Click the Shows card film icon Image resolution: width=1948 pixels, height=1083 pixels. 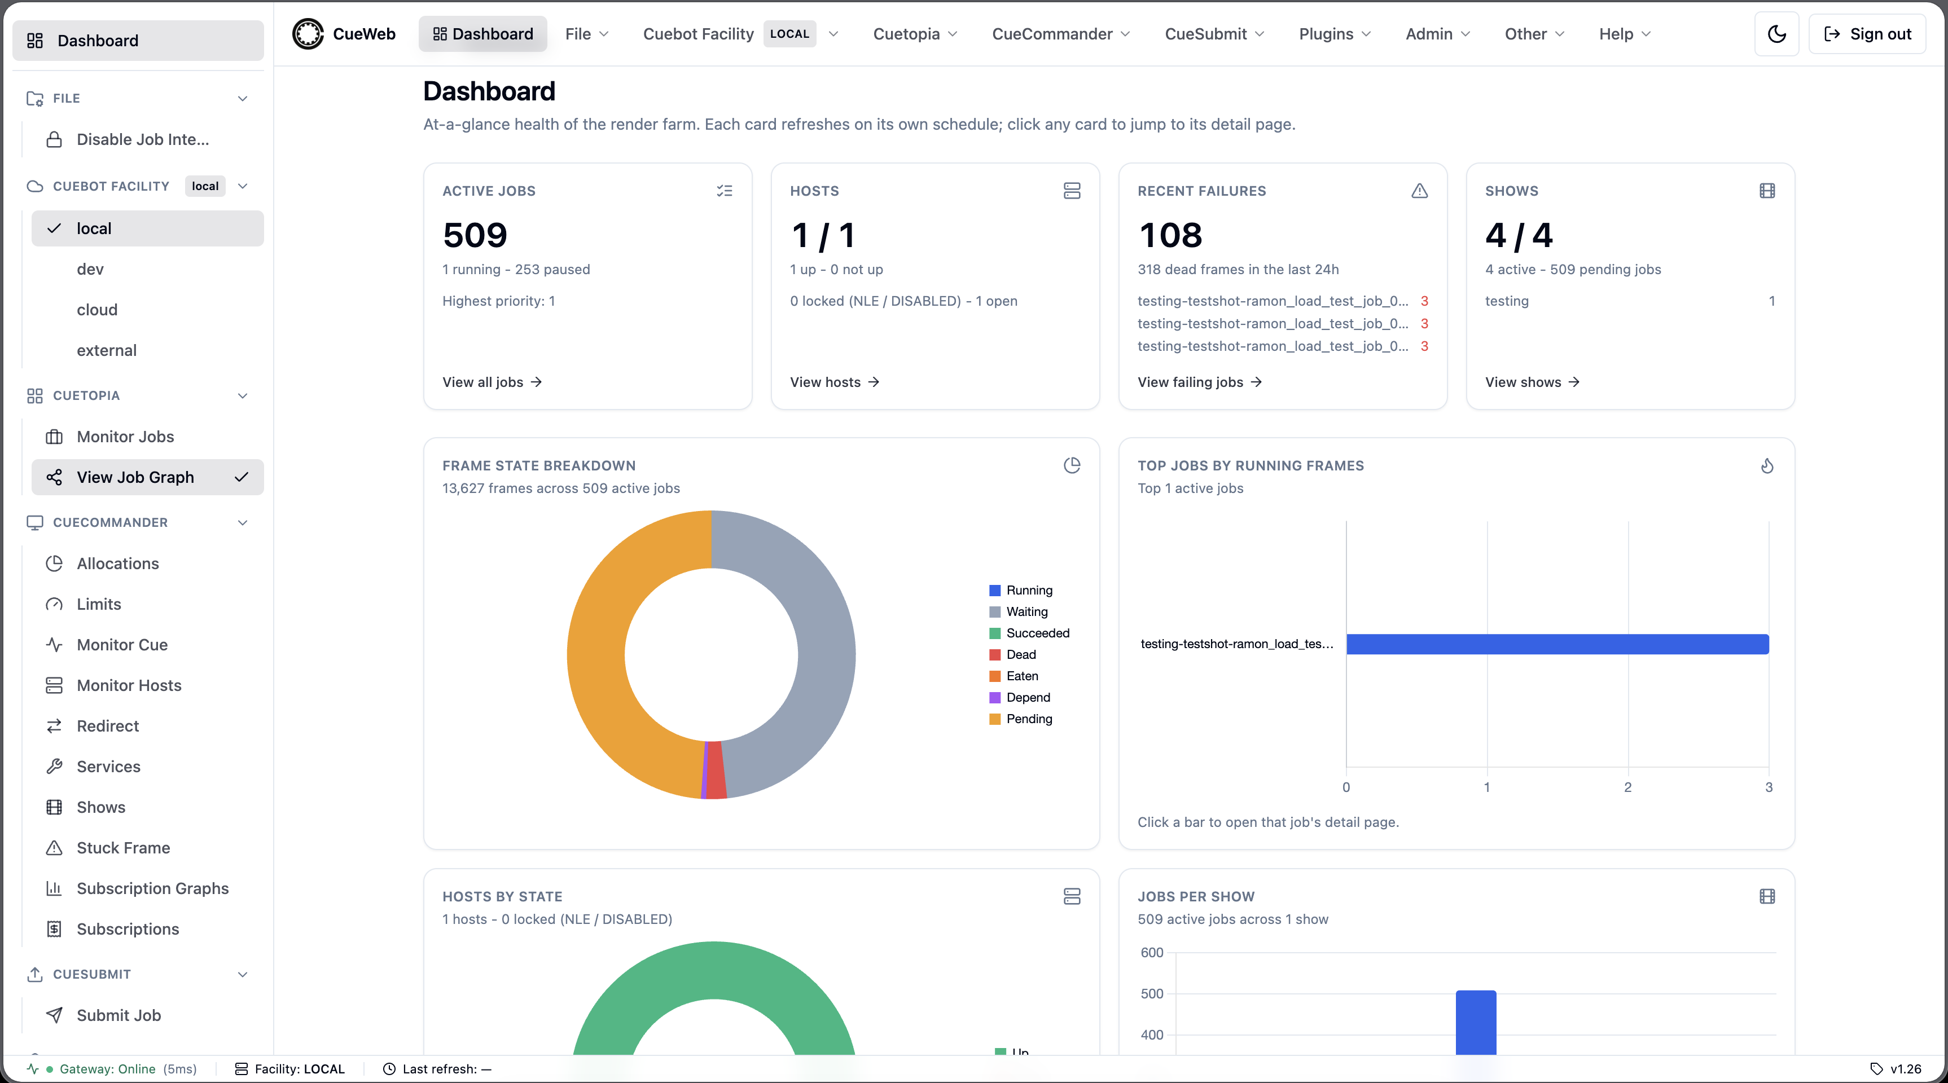pyautogui.click(x=1767, y=191)
